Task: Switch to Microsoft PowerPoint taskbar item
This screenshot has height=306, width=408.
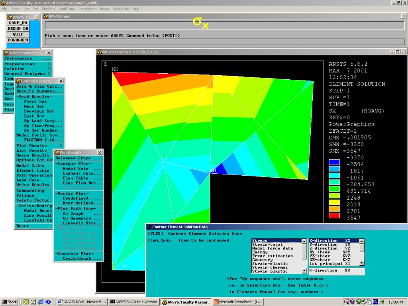Action: pos(238,302)
